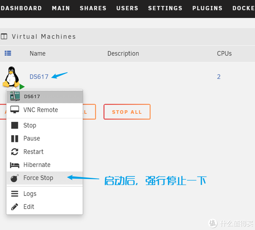
Task: Click the Description column header
Action: click(123, 54)
